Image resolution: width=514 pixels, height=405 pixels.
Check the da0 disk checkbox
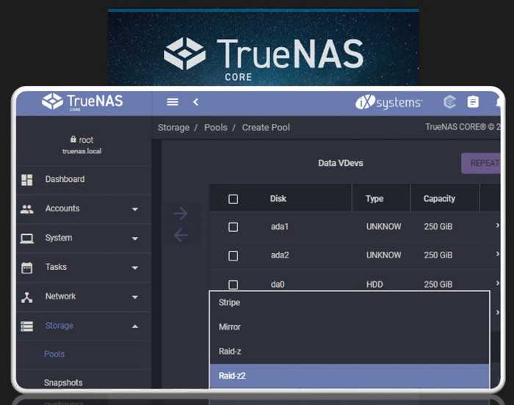click(233, 285)
